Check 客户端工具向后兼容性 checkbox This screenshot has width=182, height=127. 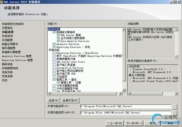point(54,70)
